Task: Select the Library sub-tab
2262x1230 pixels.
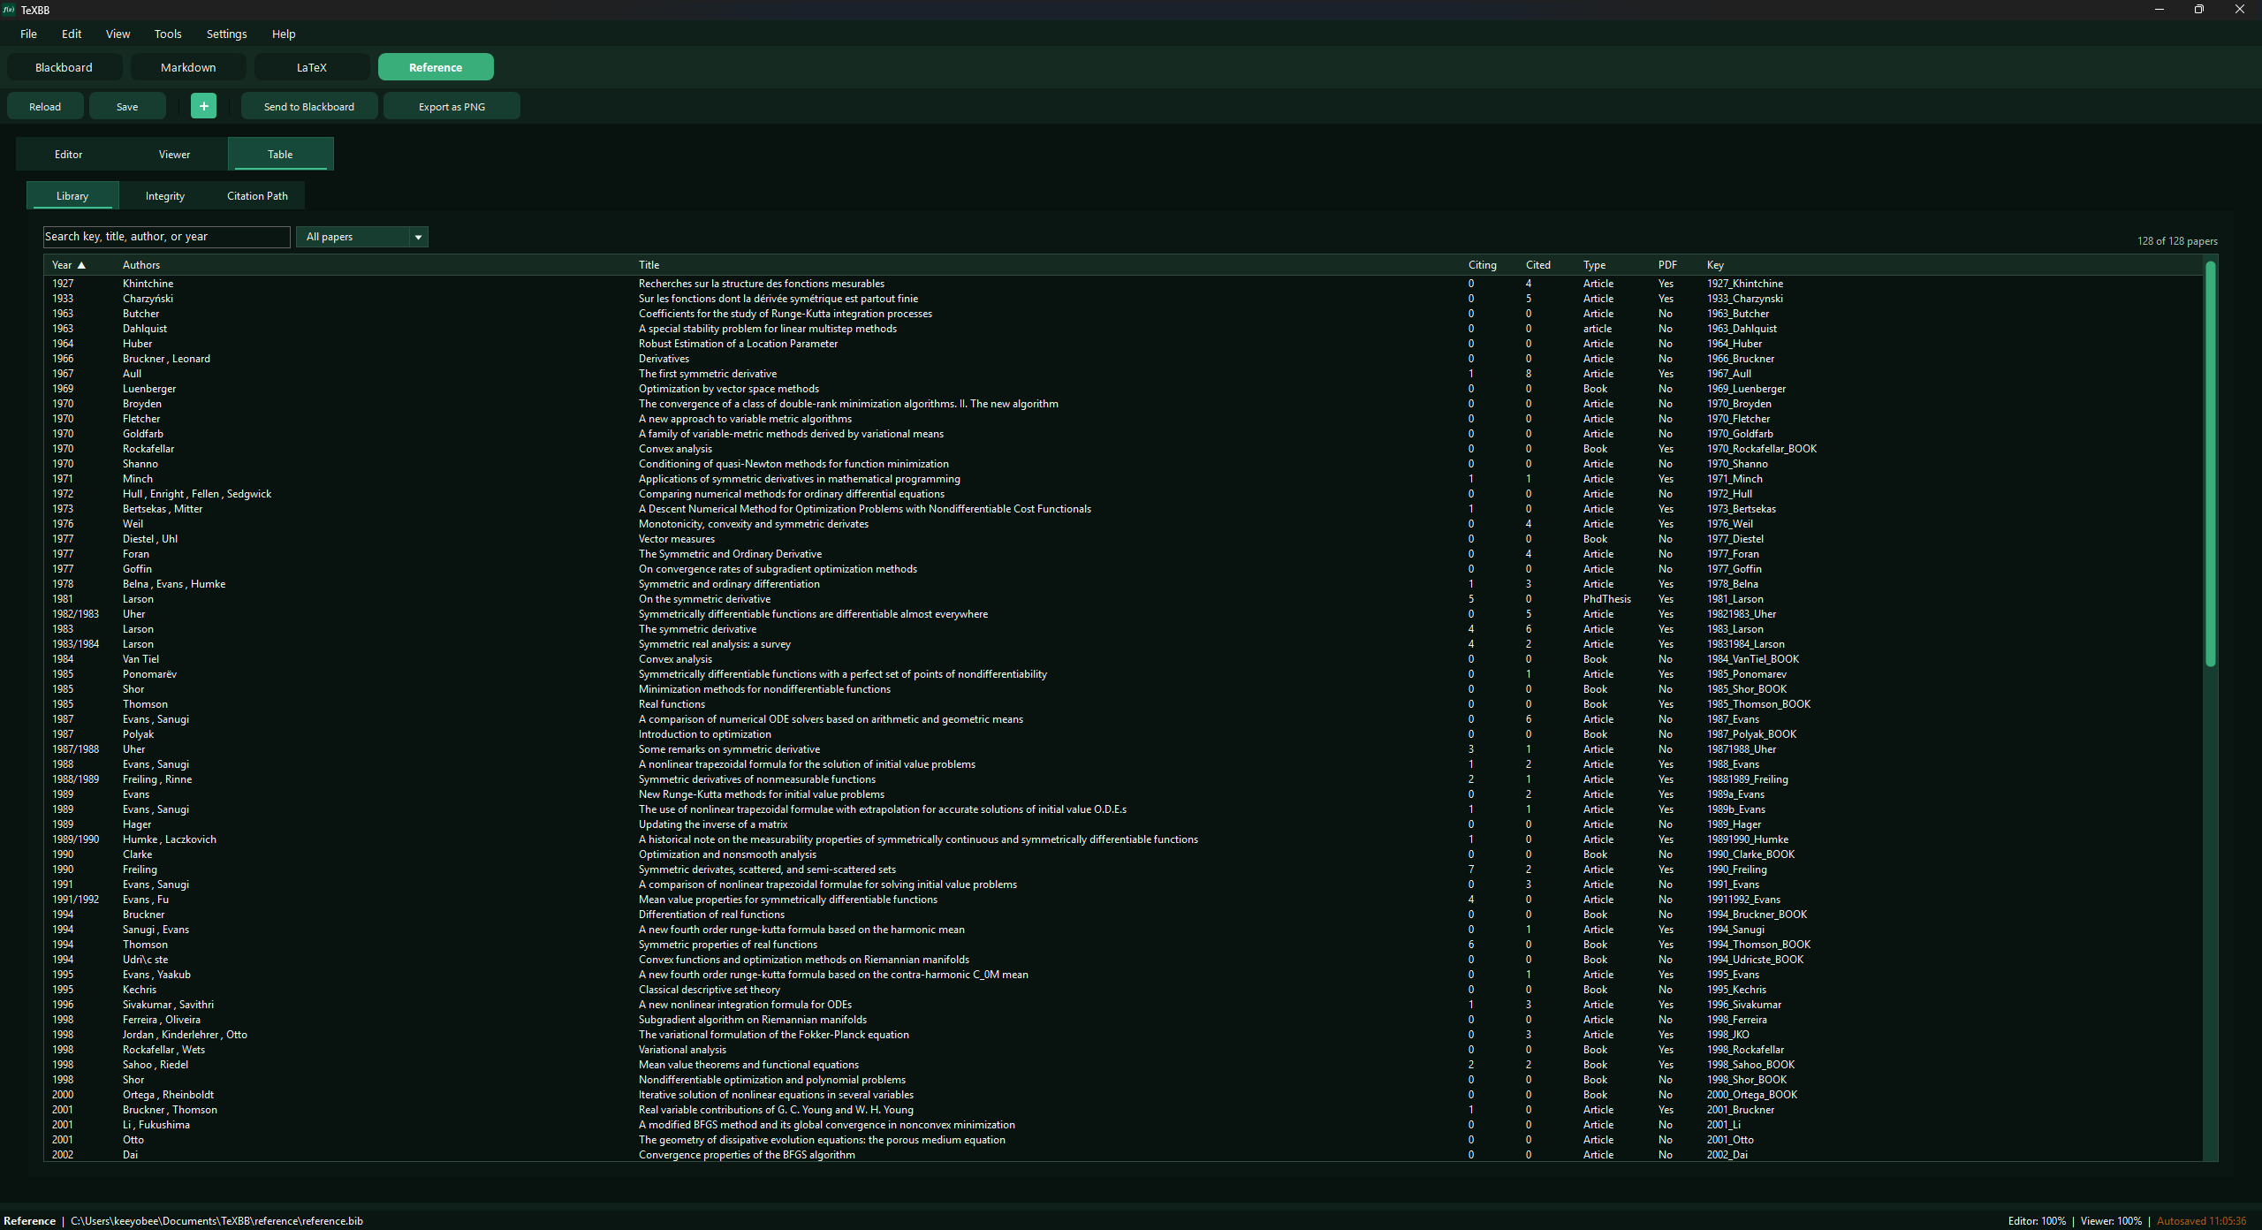Action: 72,195
